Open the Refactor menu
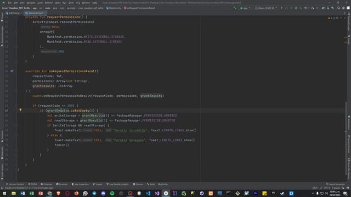351x197 pixels. click(x=49, y=3)
